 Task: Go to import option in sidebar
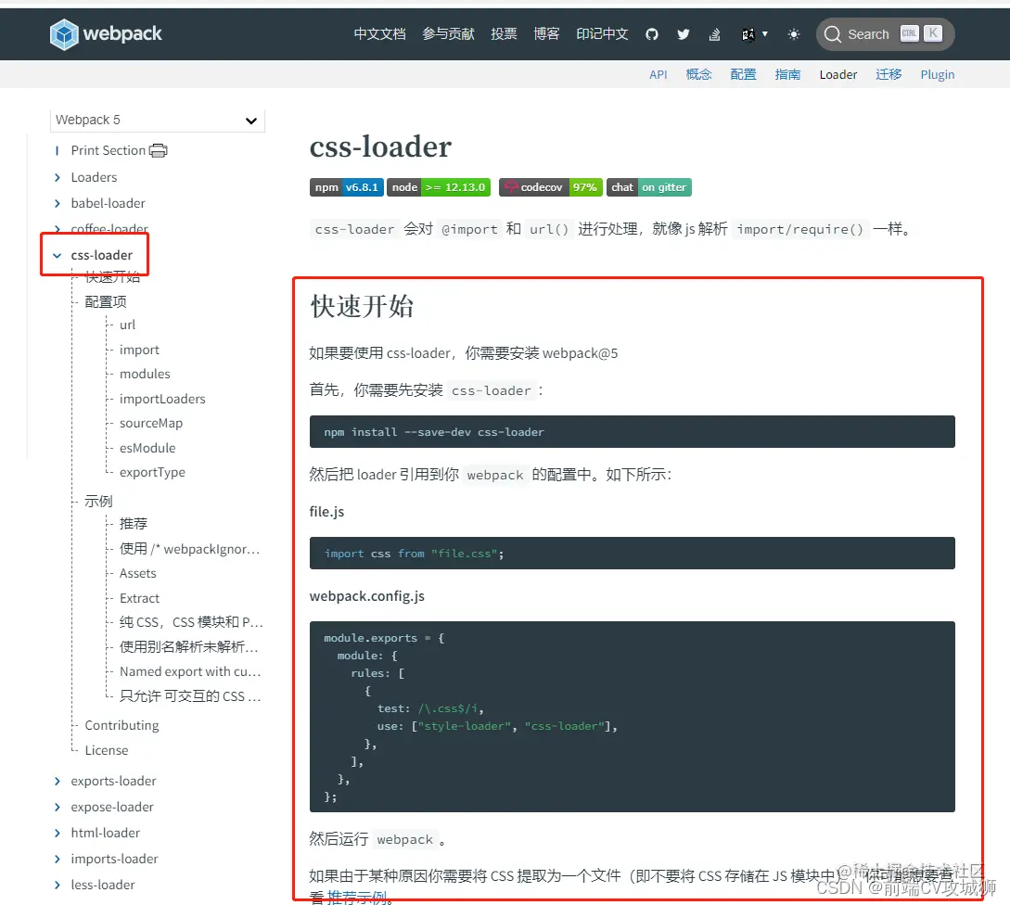click(139, 350)
